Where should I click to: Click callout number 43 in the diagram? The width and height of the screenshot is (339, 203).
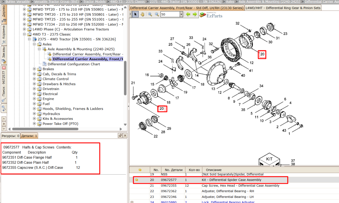(x=284, y=130)
